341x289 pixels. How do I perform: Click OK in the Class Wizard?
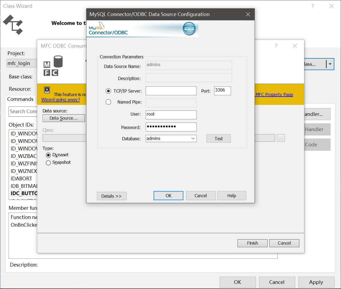pos(238,282)
